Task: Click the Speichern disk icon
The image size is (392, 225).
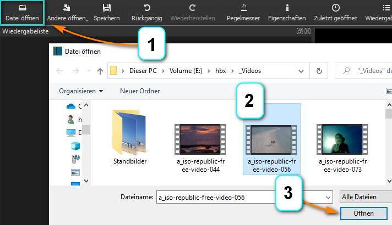Action: pyautogui.click(x=107, y=12)
